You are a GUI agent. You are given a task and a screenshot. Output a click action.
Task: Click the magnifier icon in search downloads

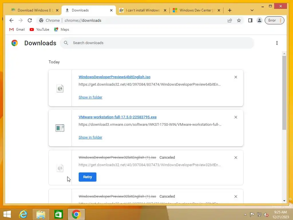tap(66, 43)
